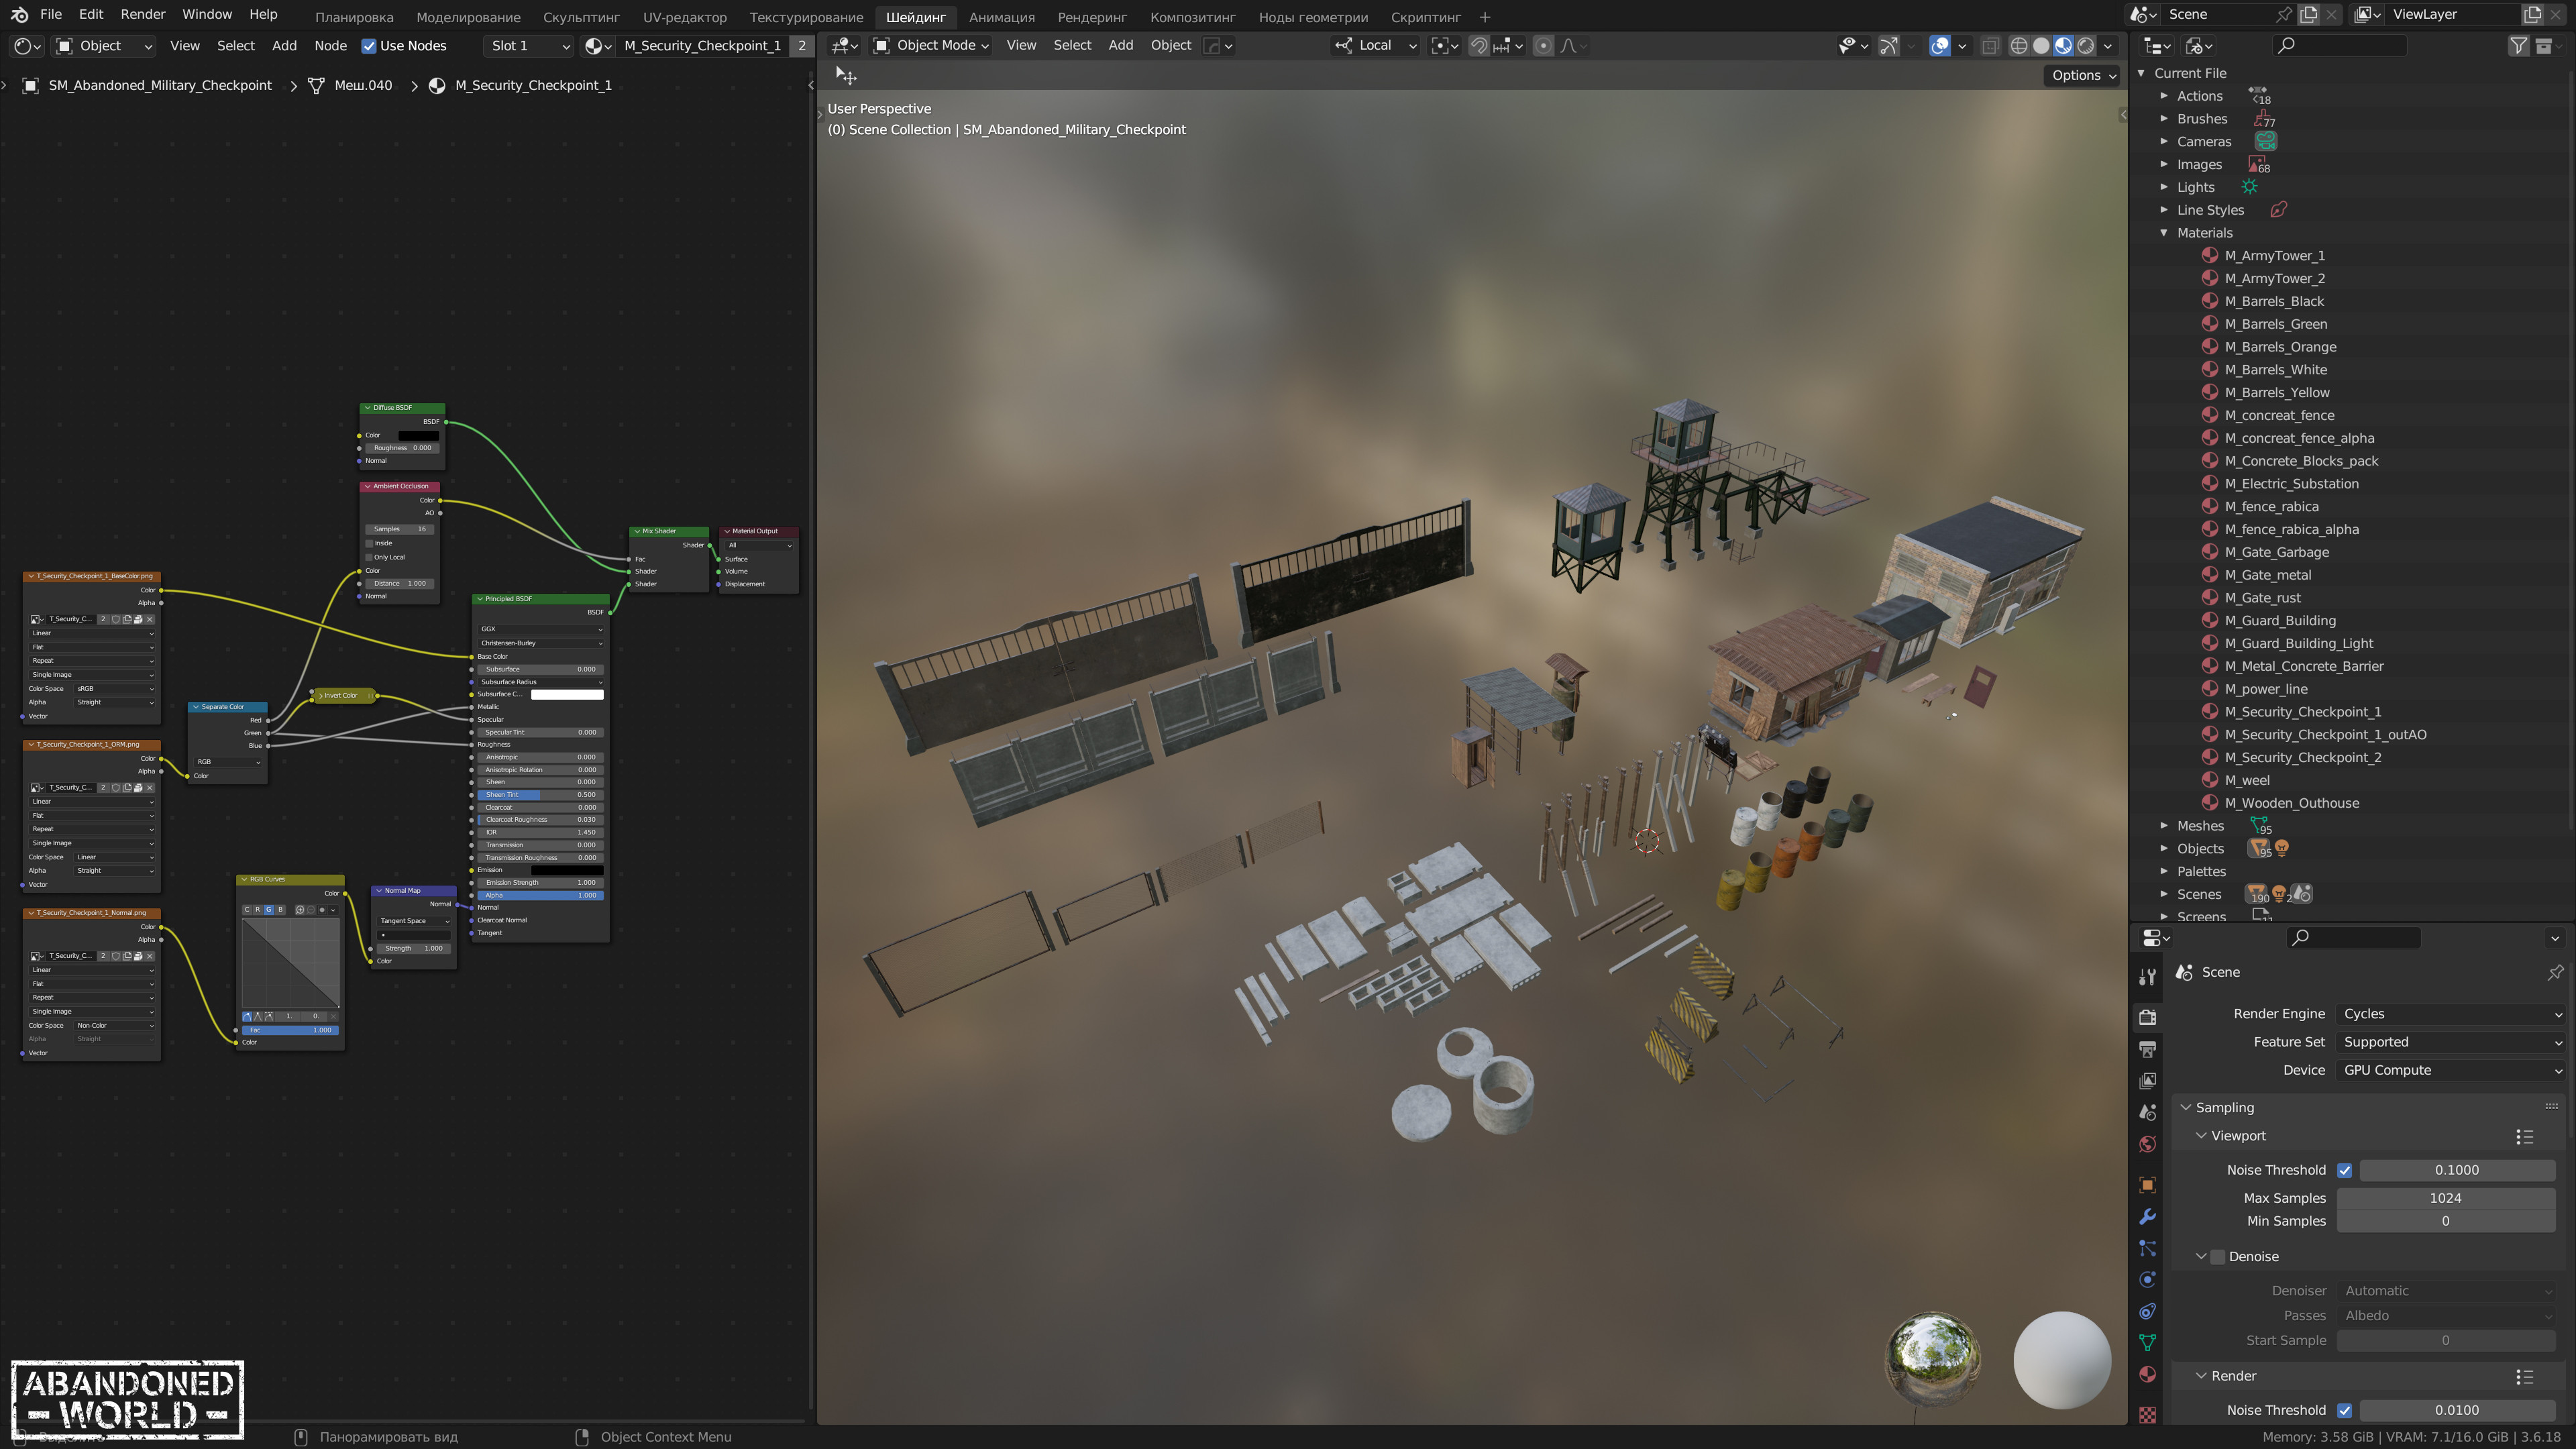Screen dimensions: 2576x1449
Task: Toggle viewport gizmo display
Action: [x=1888, y=46]
